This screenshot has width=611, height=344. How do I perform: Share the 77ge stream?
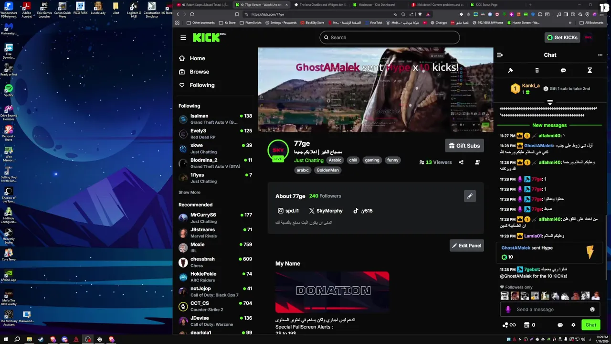461,162
